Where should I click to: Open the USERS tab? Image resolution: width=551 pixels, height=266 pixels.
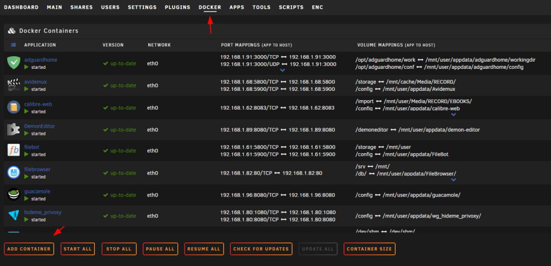pyautogui.click(x=110, y=7)
